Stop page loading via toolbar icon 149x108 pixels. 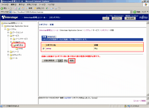click(x=16, y=8)
